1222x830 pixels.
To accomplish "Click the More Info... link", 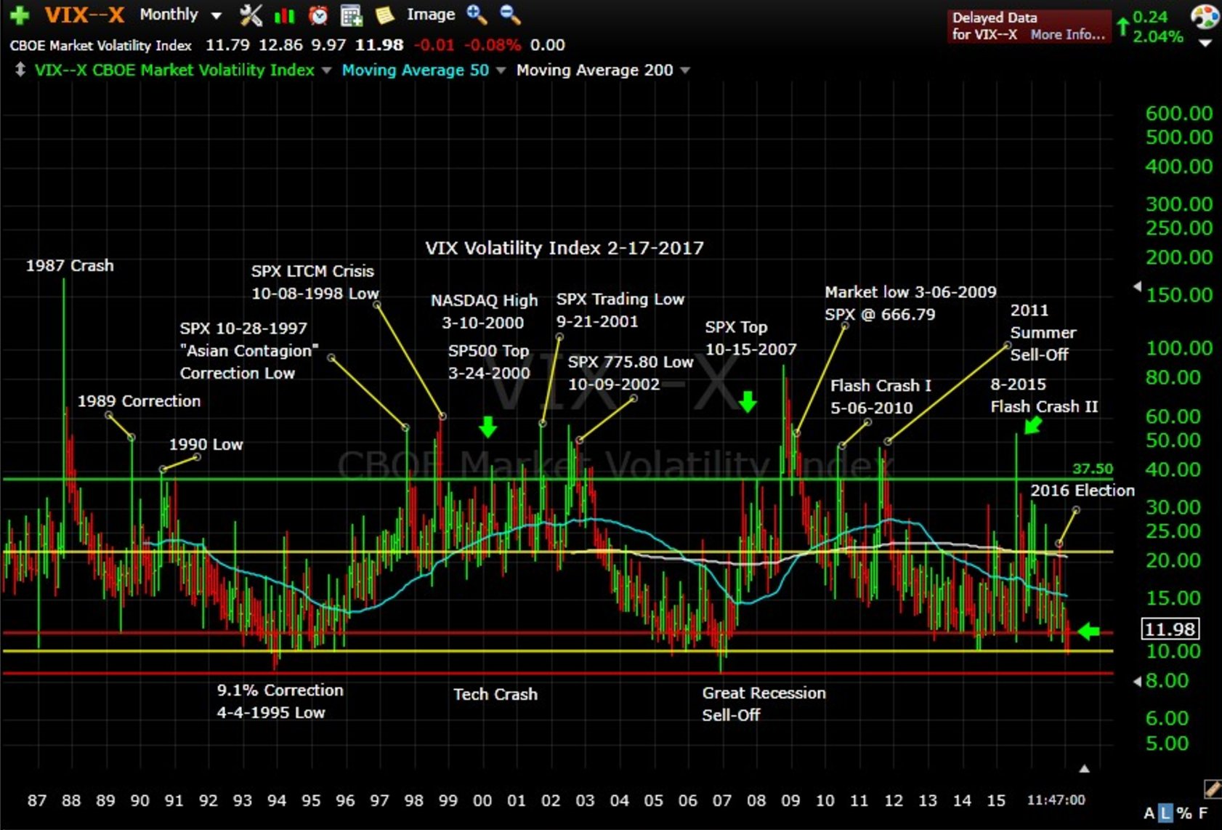I will [x=1067, y=34].
